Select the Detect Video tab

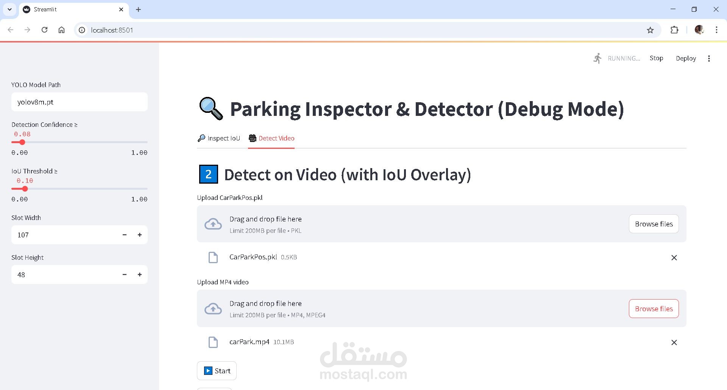click(271, 138)
